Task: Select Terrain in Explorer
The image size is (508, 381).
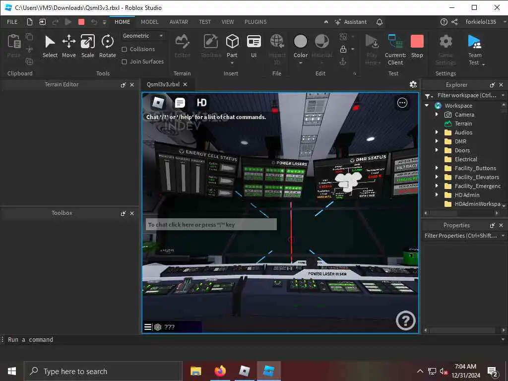Action: pos(463,124)
